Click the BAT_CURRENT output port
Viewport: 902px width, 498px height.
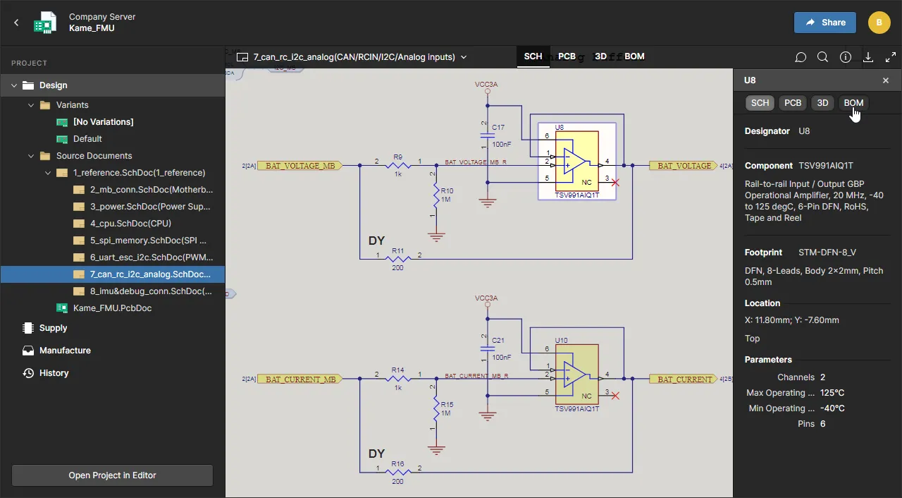pyautogui.click(x=684, y=379)
